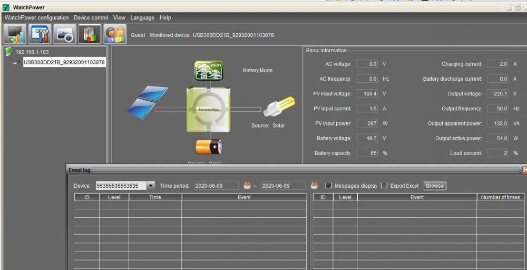Open the monitoring overview toolbar icon
The image size is (527, 270).
14,34
